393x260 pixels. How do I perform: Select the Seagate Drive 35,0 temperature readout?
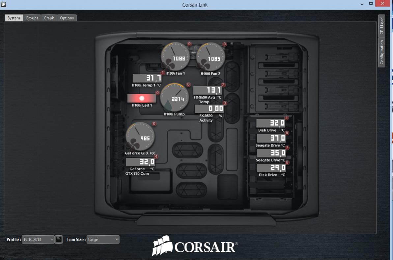pyautogui.click(x=271, y=153)
